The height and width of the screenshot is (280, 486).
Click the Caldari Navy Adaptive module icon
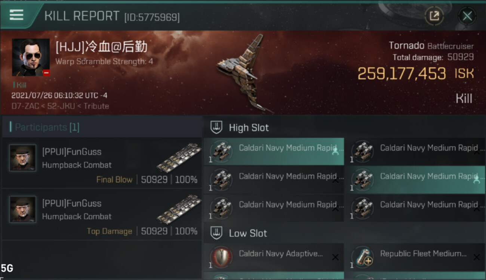221,257
